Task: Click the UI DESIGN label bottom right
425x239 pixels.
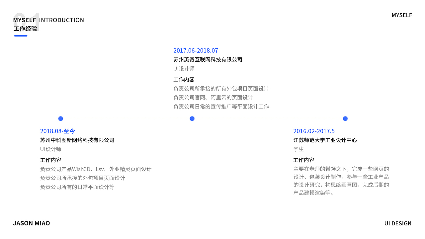Action: (398, 223)
